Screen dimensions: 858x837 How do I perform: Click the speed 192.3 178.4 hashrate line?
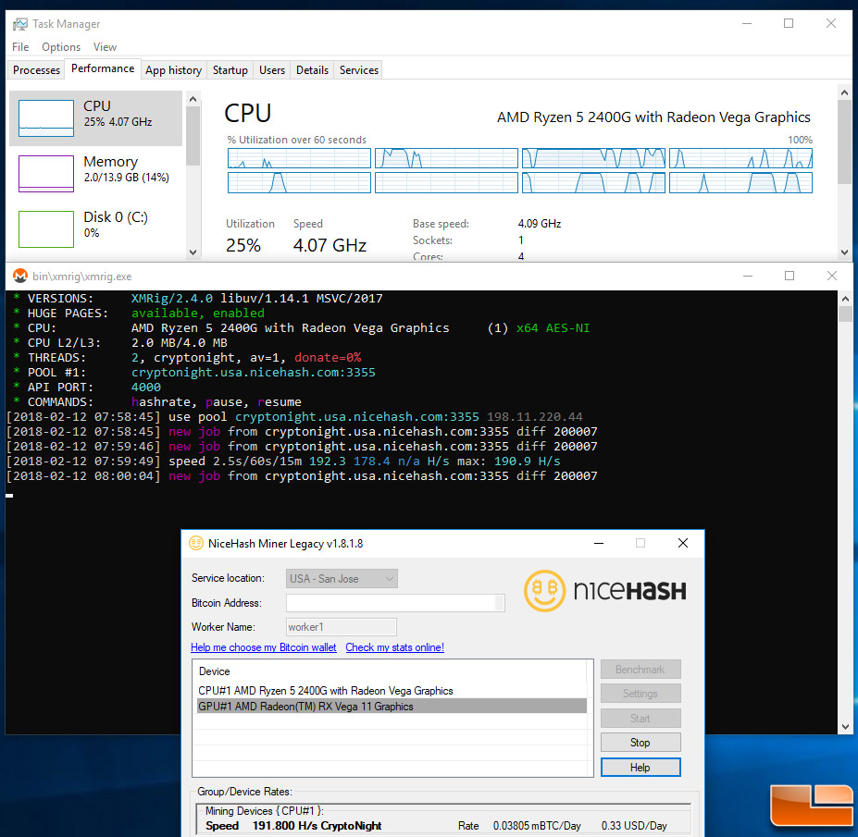pos(283,461)
